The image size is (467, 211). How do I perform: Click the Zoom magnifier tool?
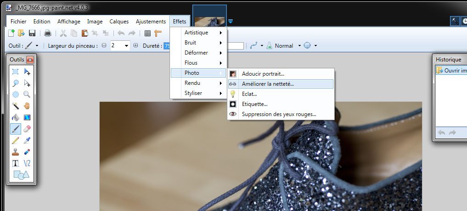[x=27, y=94]
